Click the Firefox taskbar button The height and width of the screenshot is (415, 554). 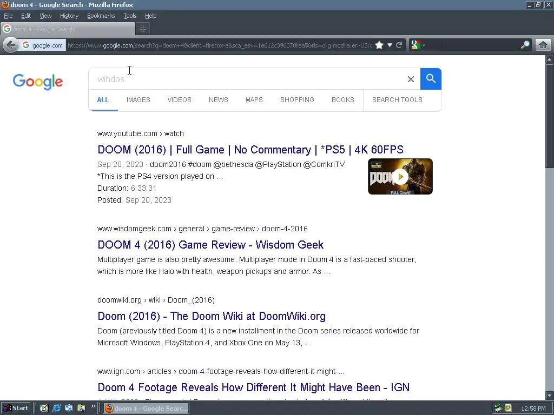(x=146, y=409)
